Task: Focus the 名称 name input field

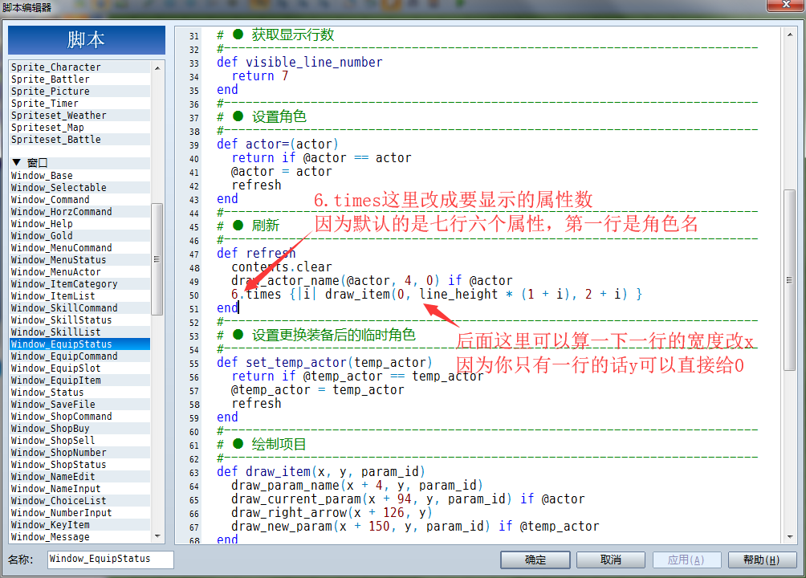Action: coord(111,560)
